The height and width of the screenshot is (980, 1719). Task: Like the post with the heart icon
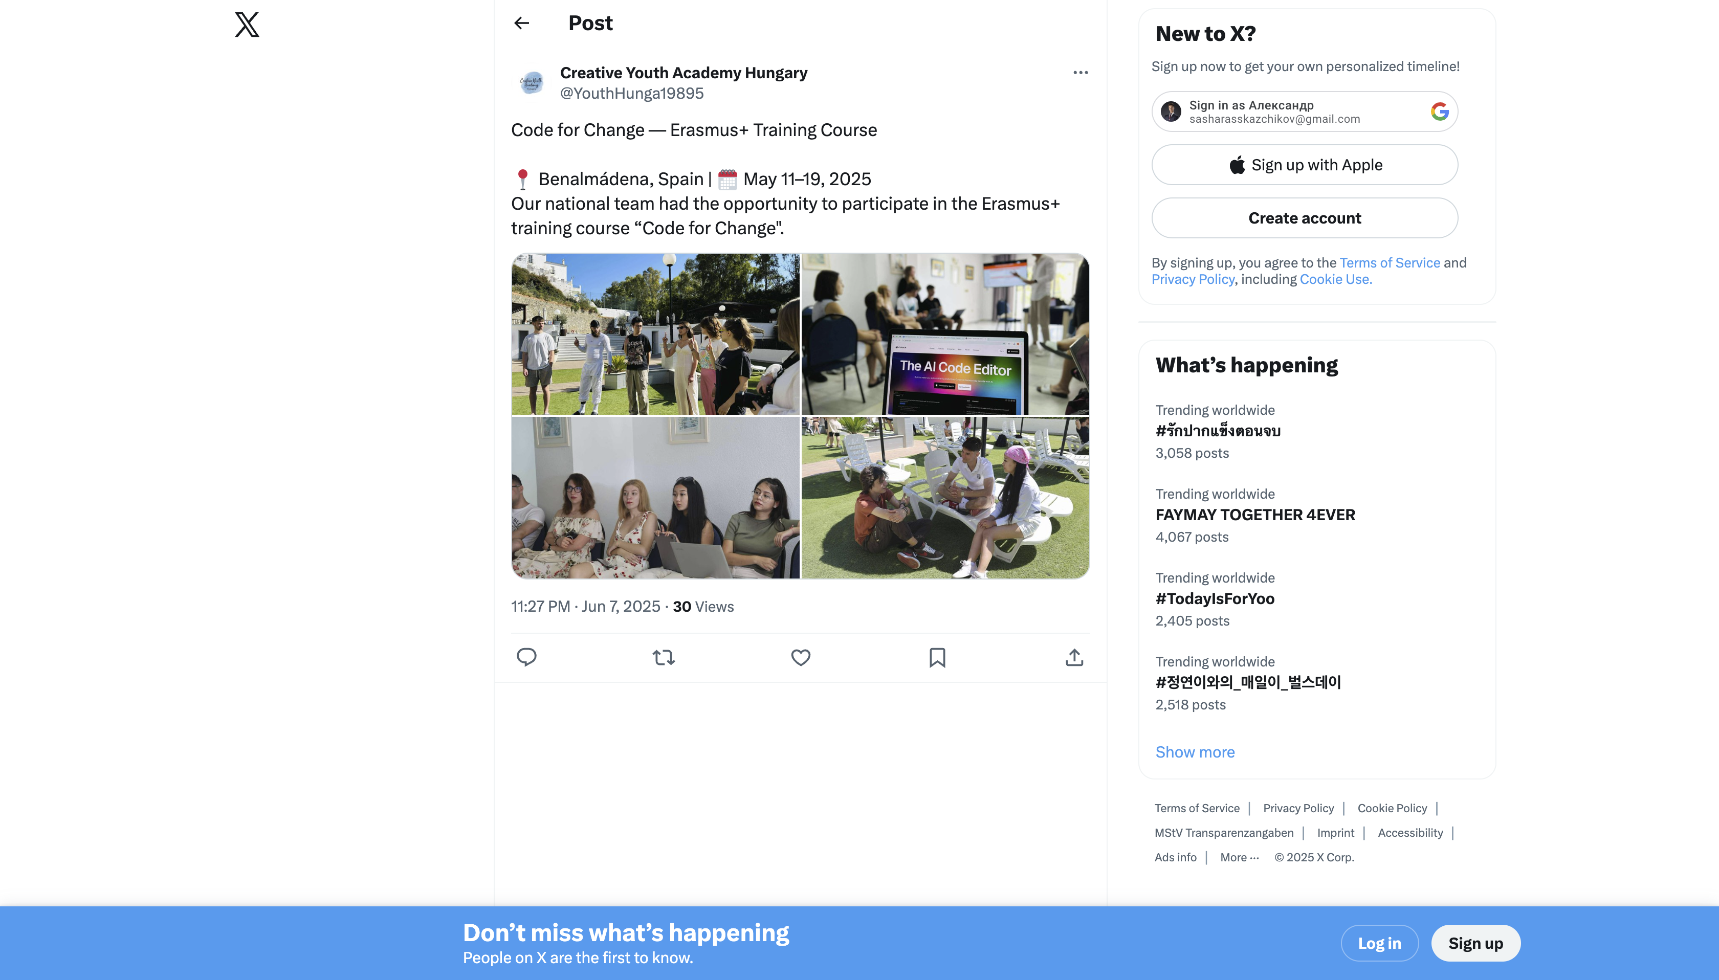(800, 657)
